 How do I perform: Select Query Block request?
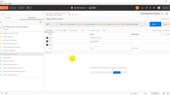click(x=7, y=58)
